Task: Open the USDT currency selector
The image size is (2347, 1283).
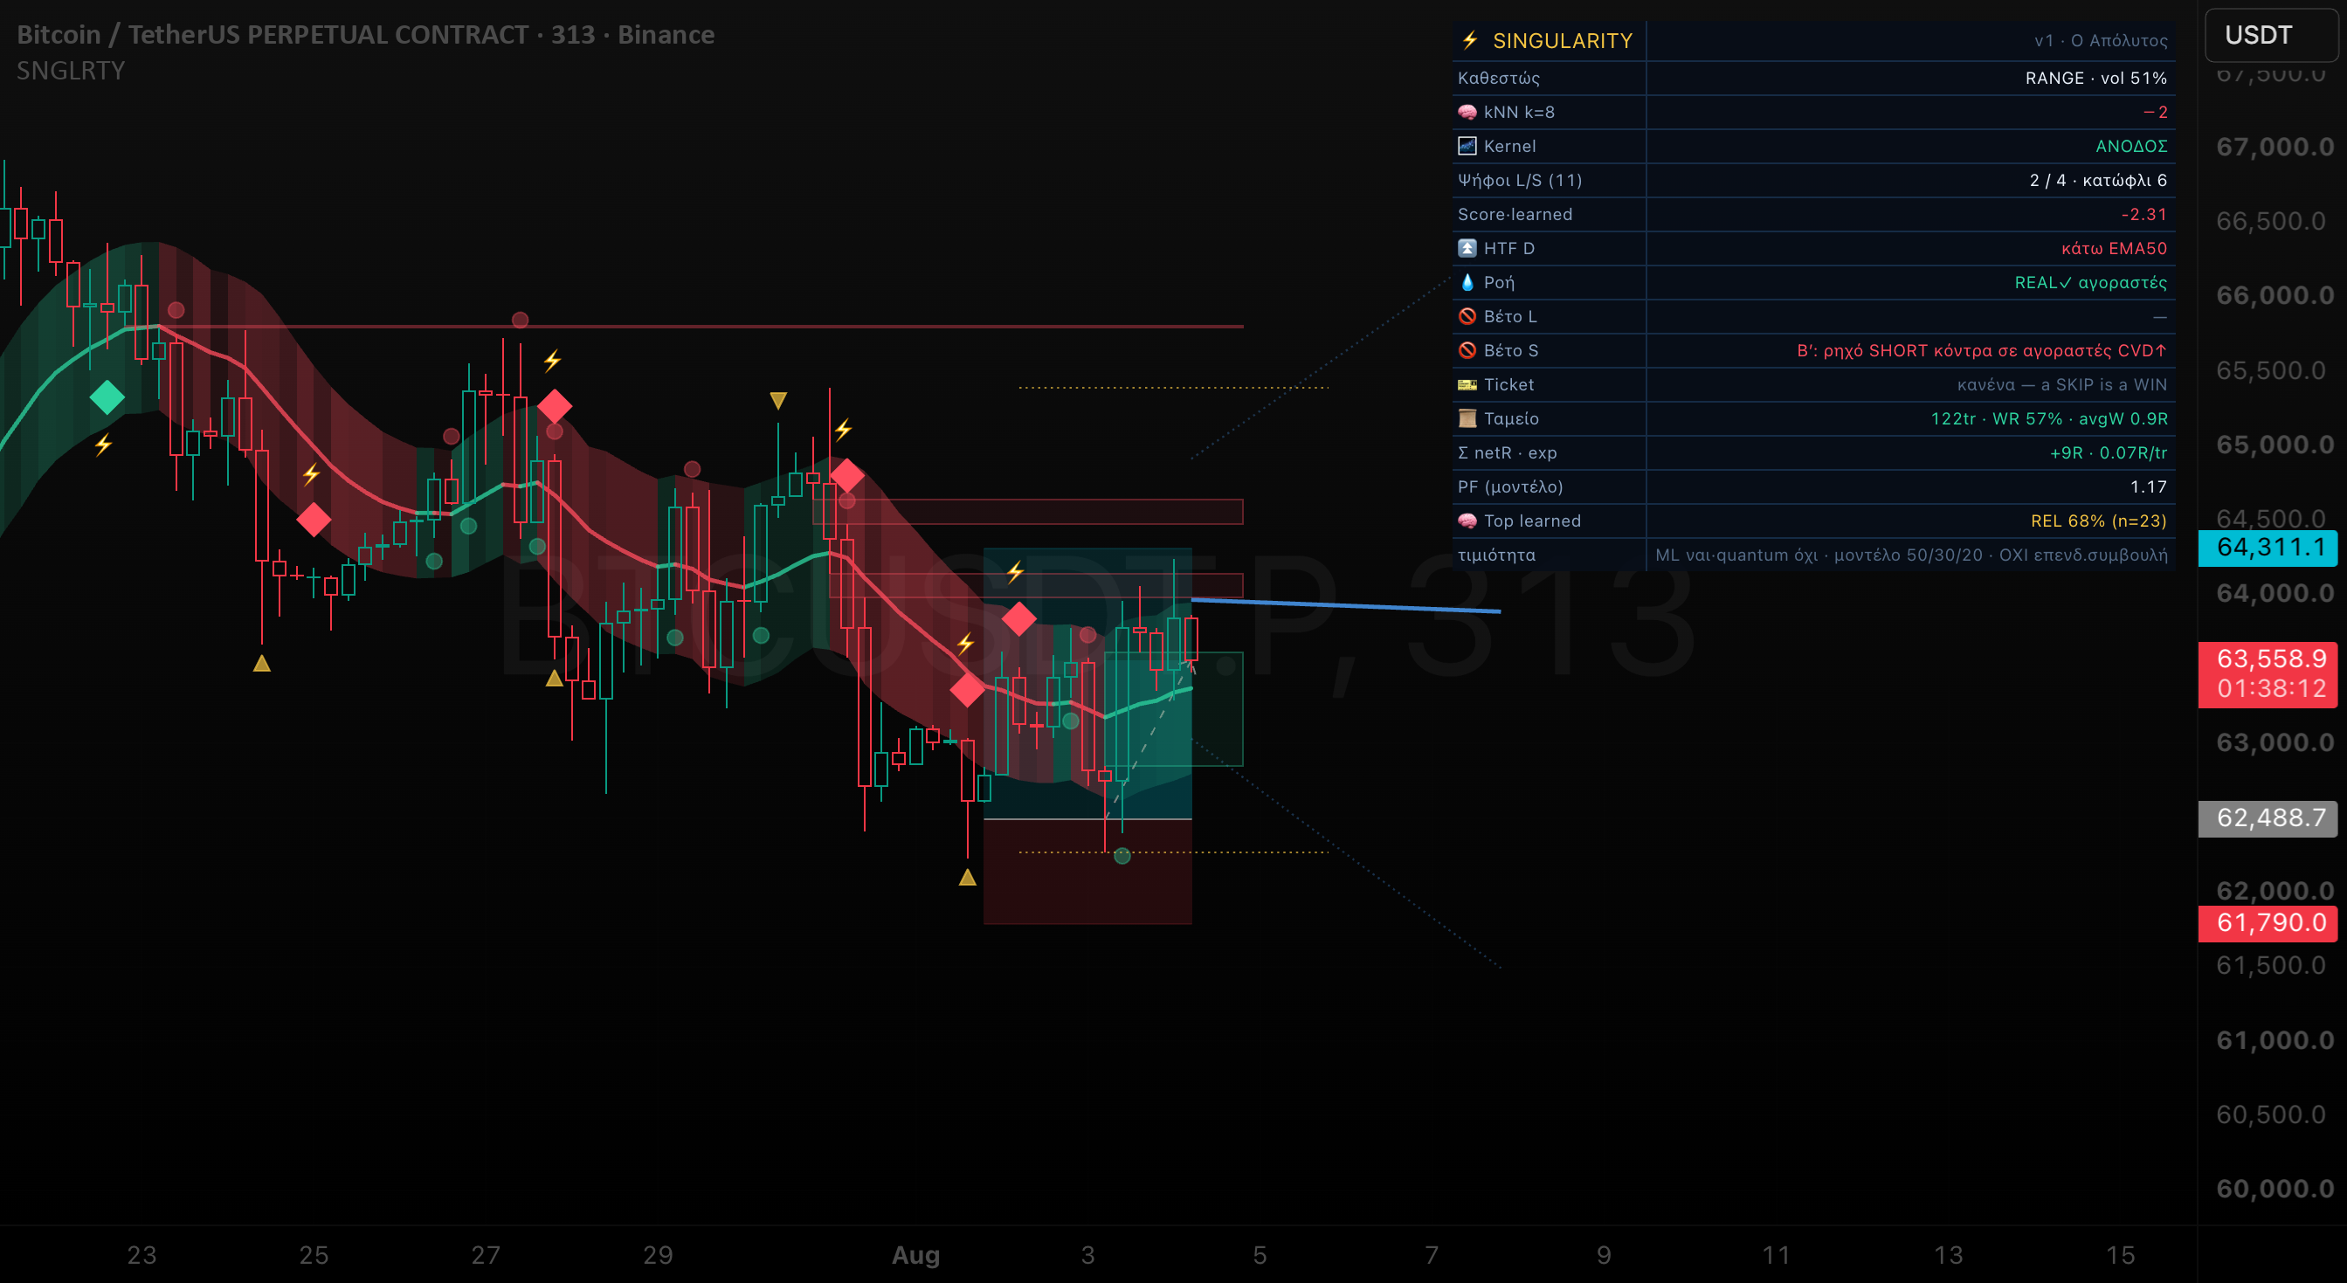Action: coord(2270,36)
